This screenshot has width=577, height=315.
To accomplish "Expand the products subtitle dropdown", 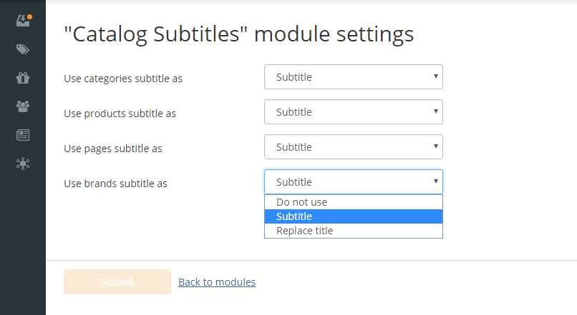I will pos(353,111).
